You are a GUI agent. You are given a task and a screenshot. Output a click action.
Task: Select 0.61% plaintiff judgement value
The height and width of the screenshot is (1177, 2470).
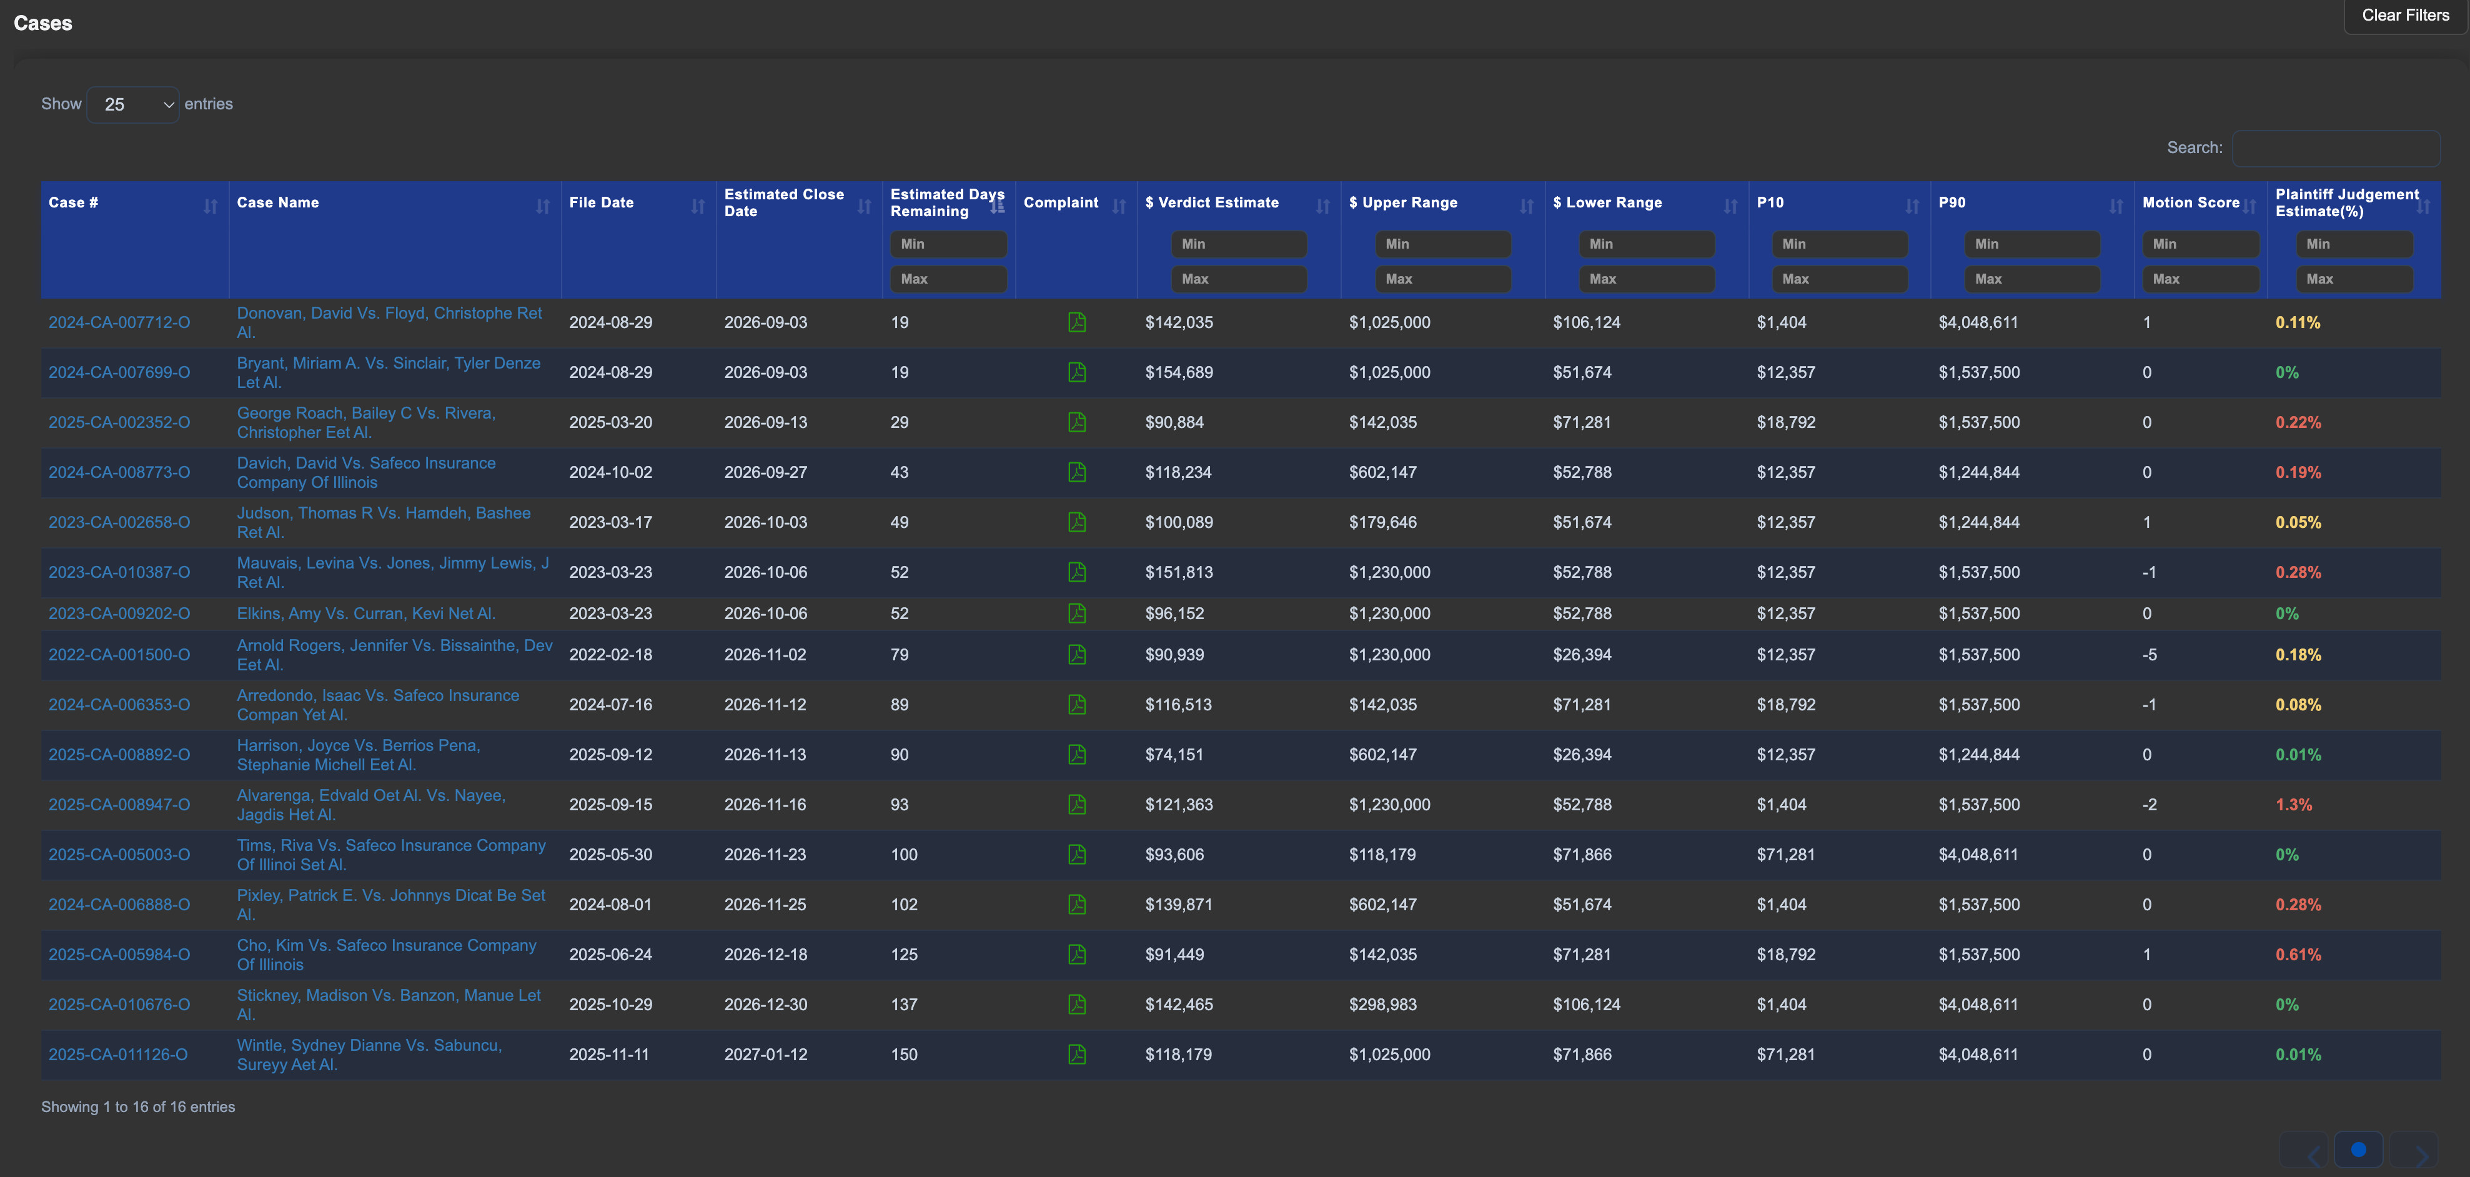click(x=2298, y=955)
